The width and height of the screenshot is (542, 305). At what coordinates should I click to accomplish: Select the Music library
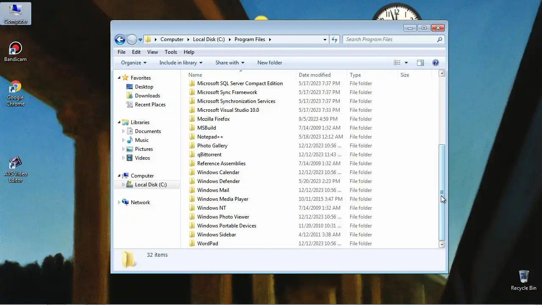point(141,140)
